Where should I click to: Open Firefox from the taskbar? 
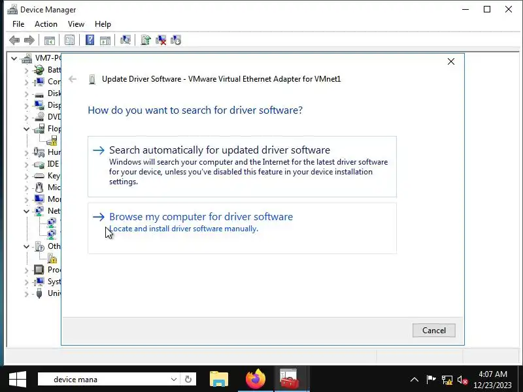[x=256, y=379]
